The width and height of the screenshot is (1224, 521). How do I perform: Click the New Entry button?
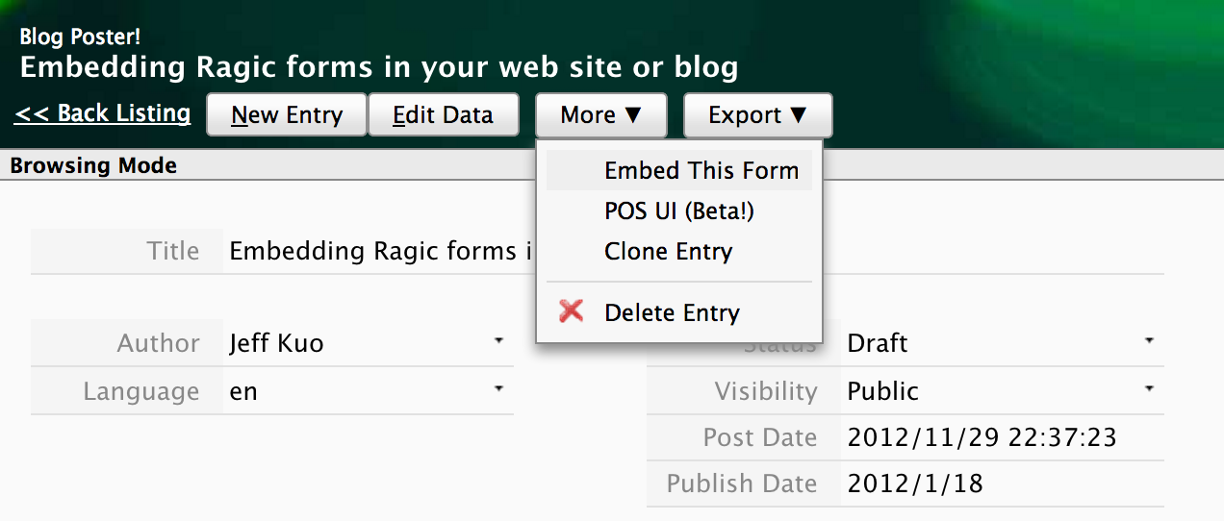(287, 114)
